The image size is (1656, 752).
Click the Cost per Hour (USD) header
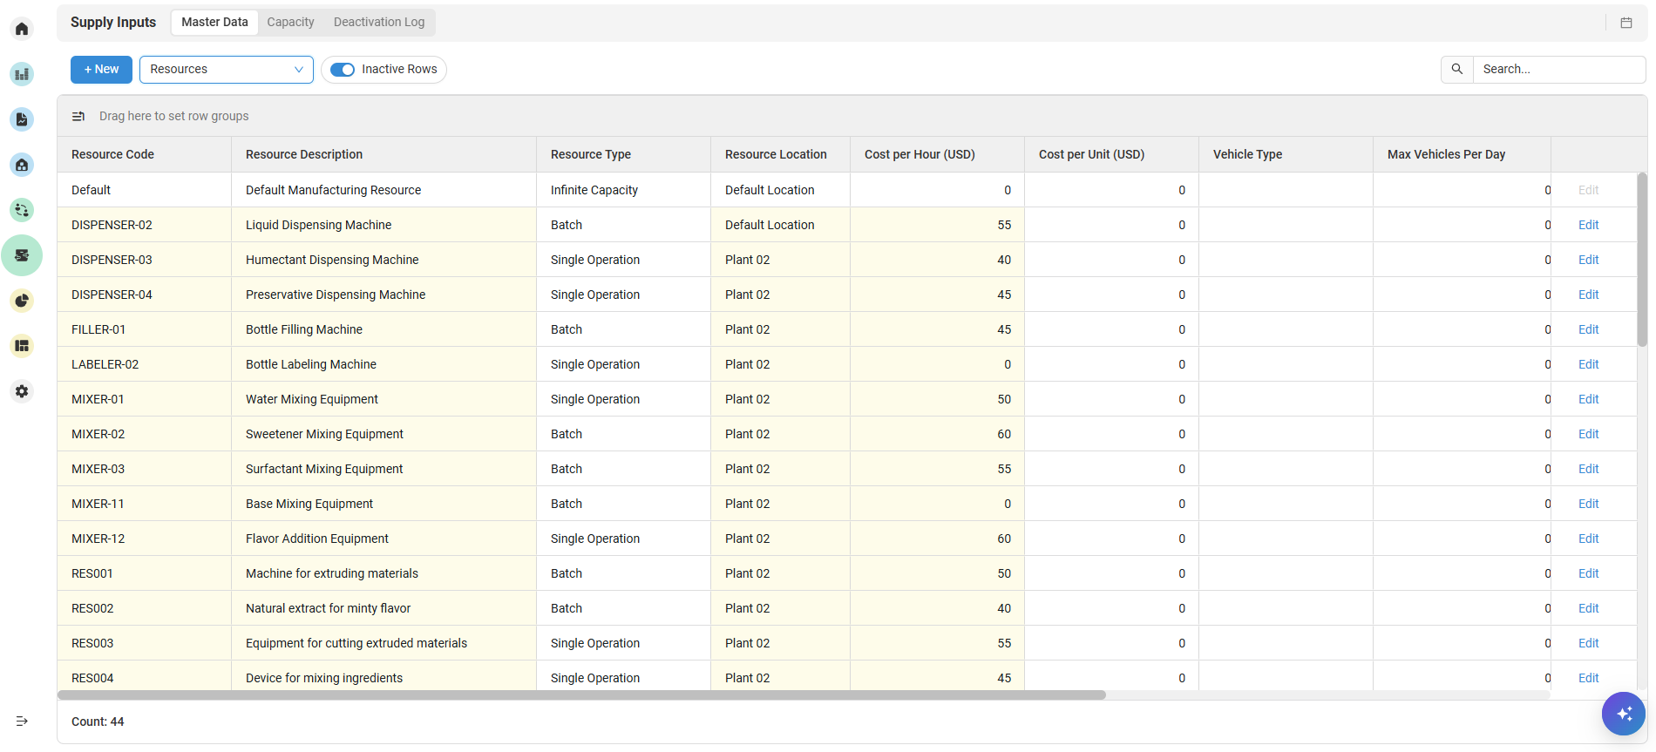pyautogui.click(x=920, y=154)
